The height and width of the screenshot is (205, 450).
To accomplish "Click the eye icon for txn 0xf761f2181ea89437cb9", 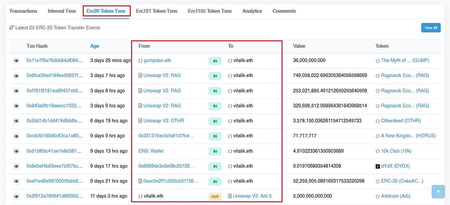I will point(16,91).
